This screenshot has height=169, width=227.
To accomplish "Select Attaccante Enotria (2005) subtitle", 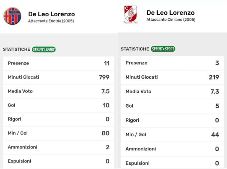I will (51, 21).
